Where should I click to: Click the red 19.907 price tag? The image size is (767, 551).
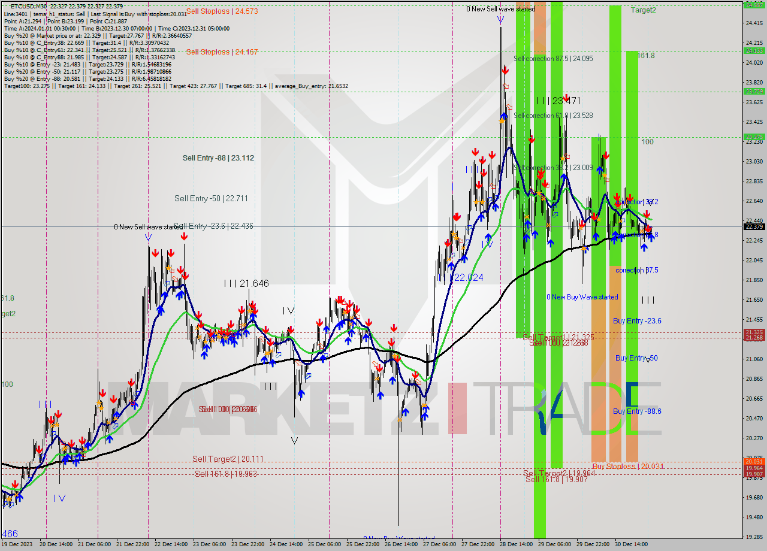(x=754, y=474)
